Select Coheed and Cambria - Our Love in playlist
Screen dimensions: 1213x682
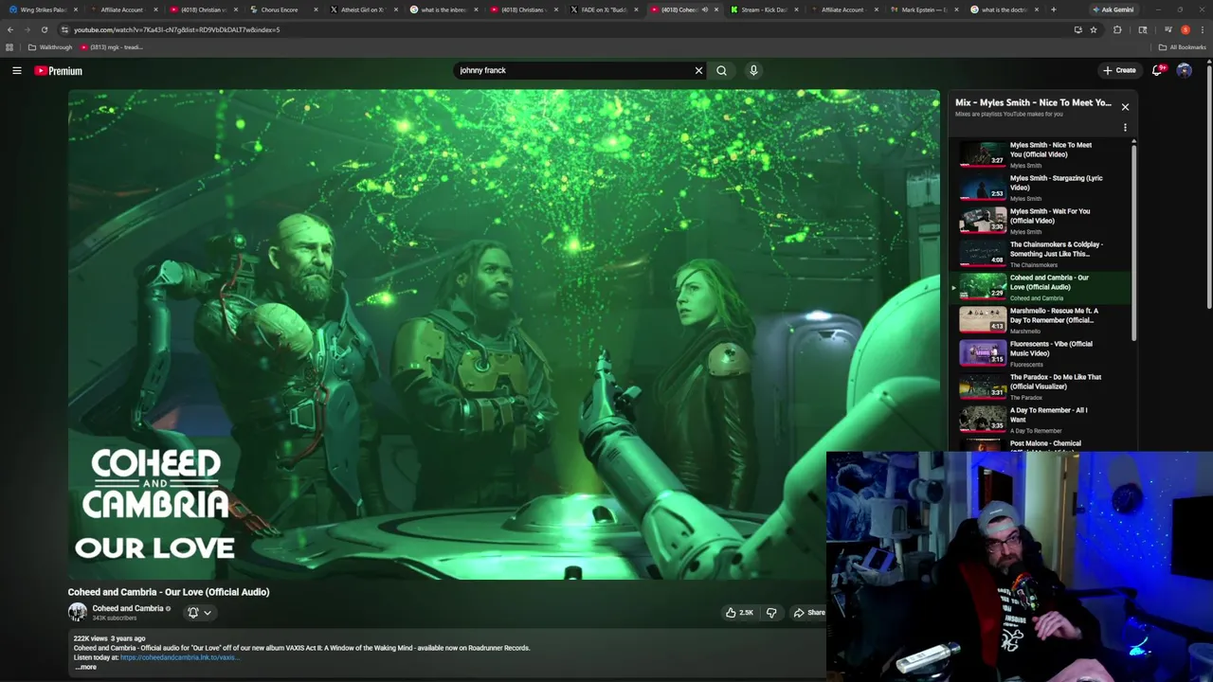tap(1042, 287)
